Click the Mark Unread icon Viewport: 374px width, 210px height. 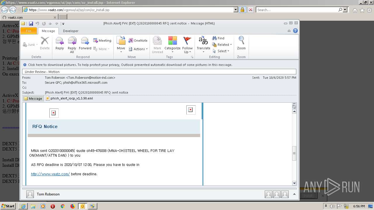pyautogui.click(x=157, y=45)
